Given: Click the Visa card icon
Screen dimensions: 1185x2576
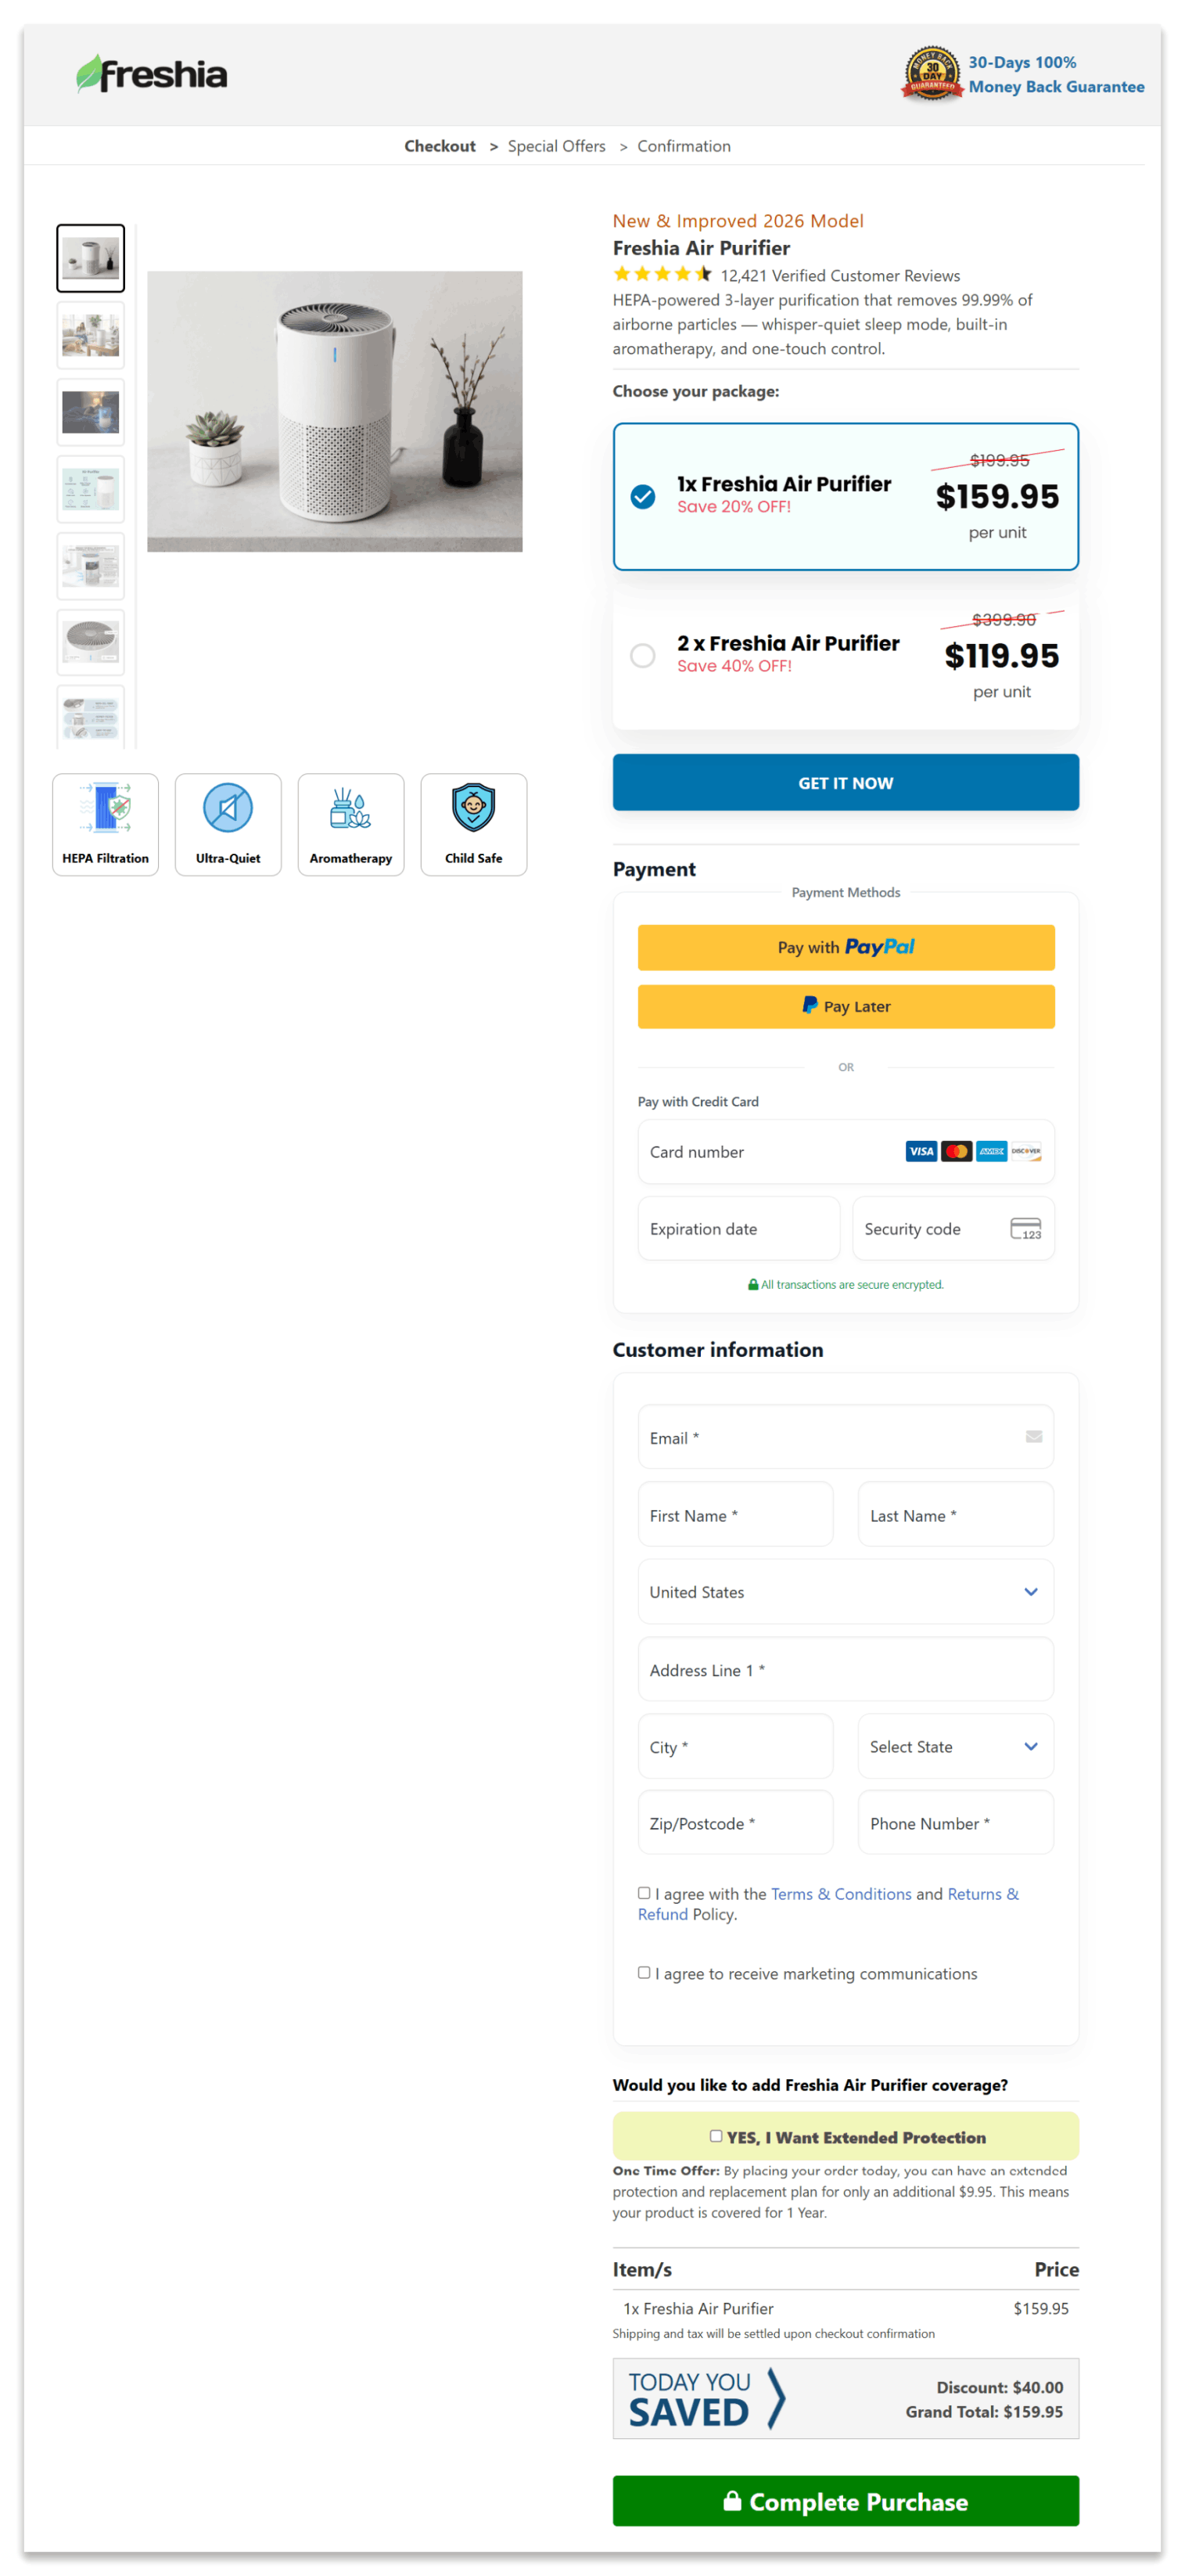Looking at the screenshot, I should [921, 1152].
